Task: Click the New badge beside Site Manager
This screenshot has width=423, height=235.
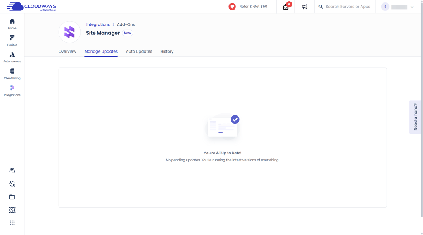Action: 128,33
